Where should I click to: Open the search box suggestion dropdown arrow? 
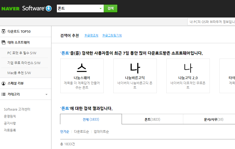(x=100, y=9)
